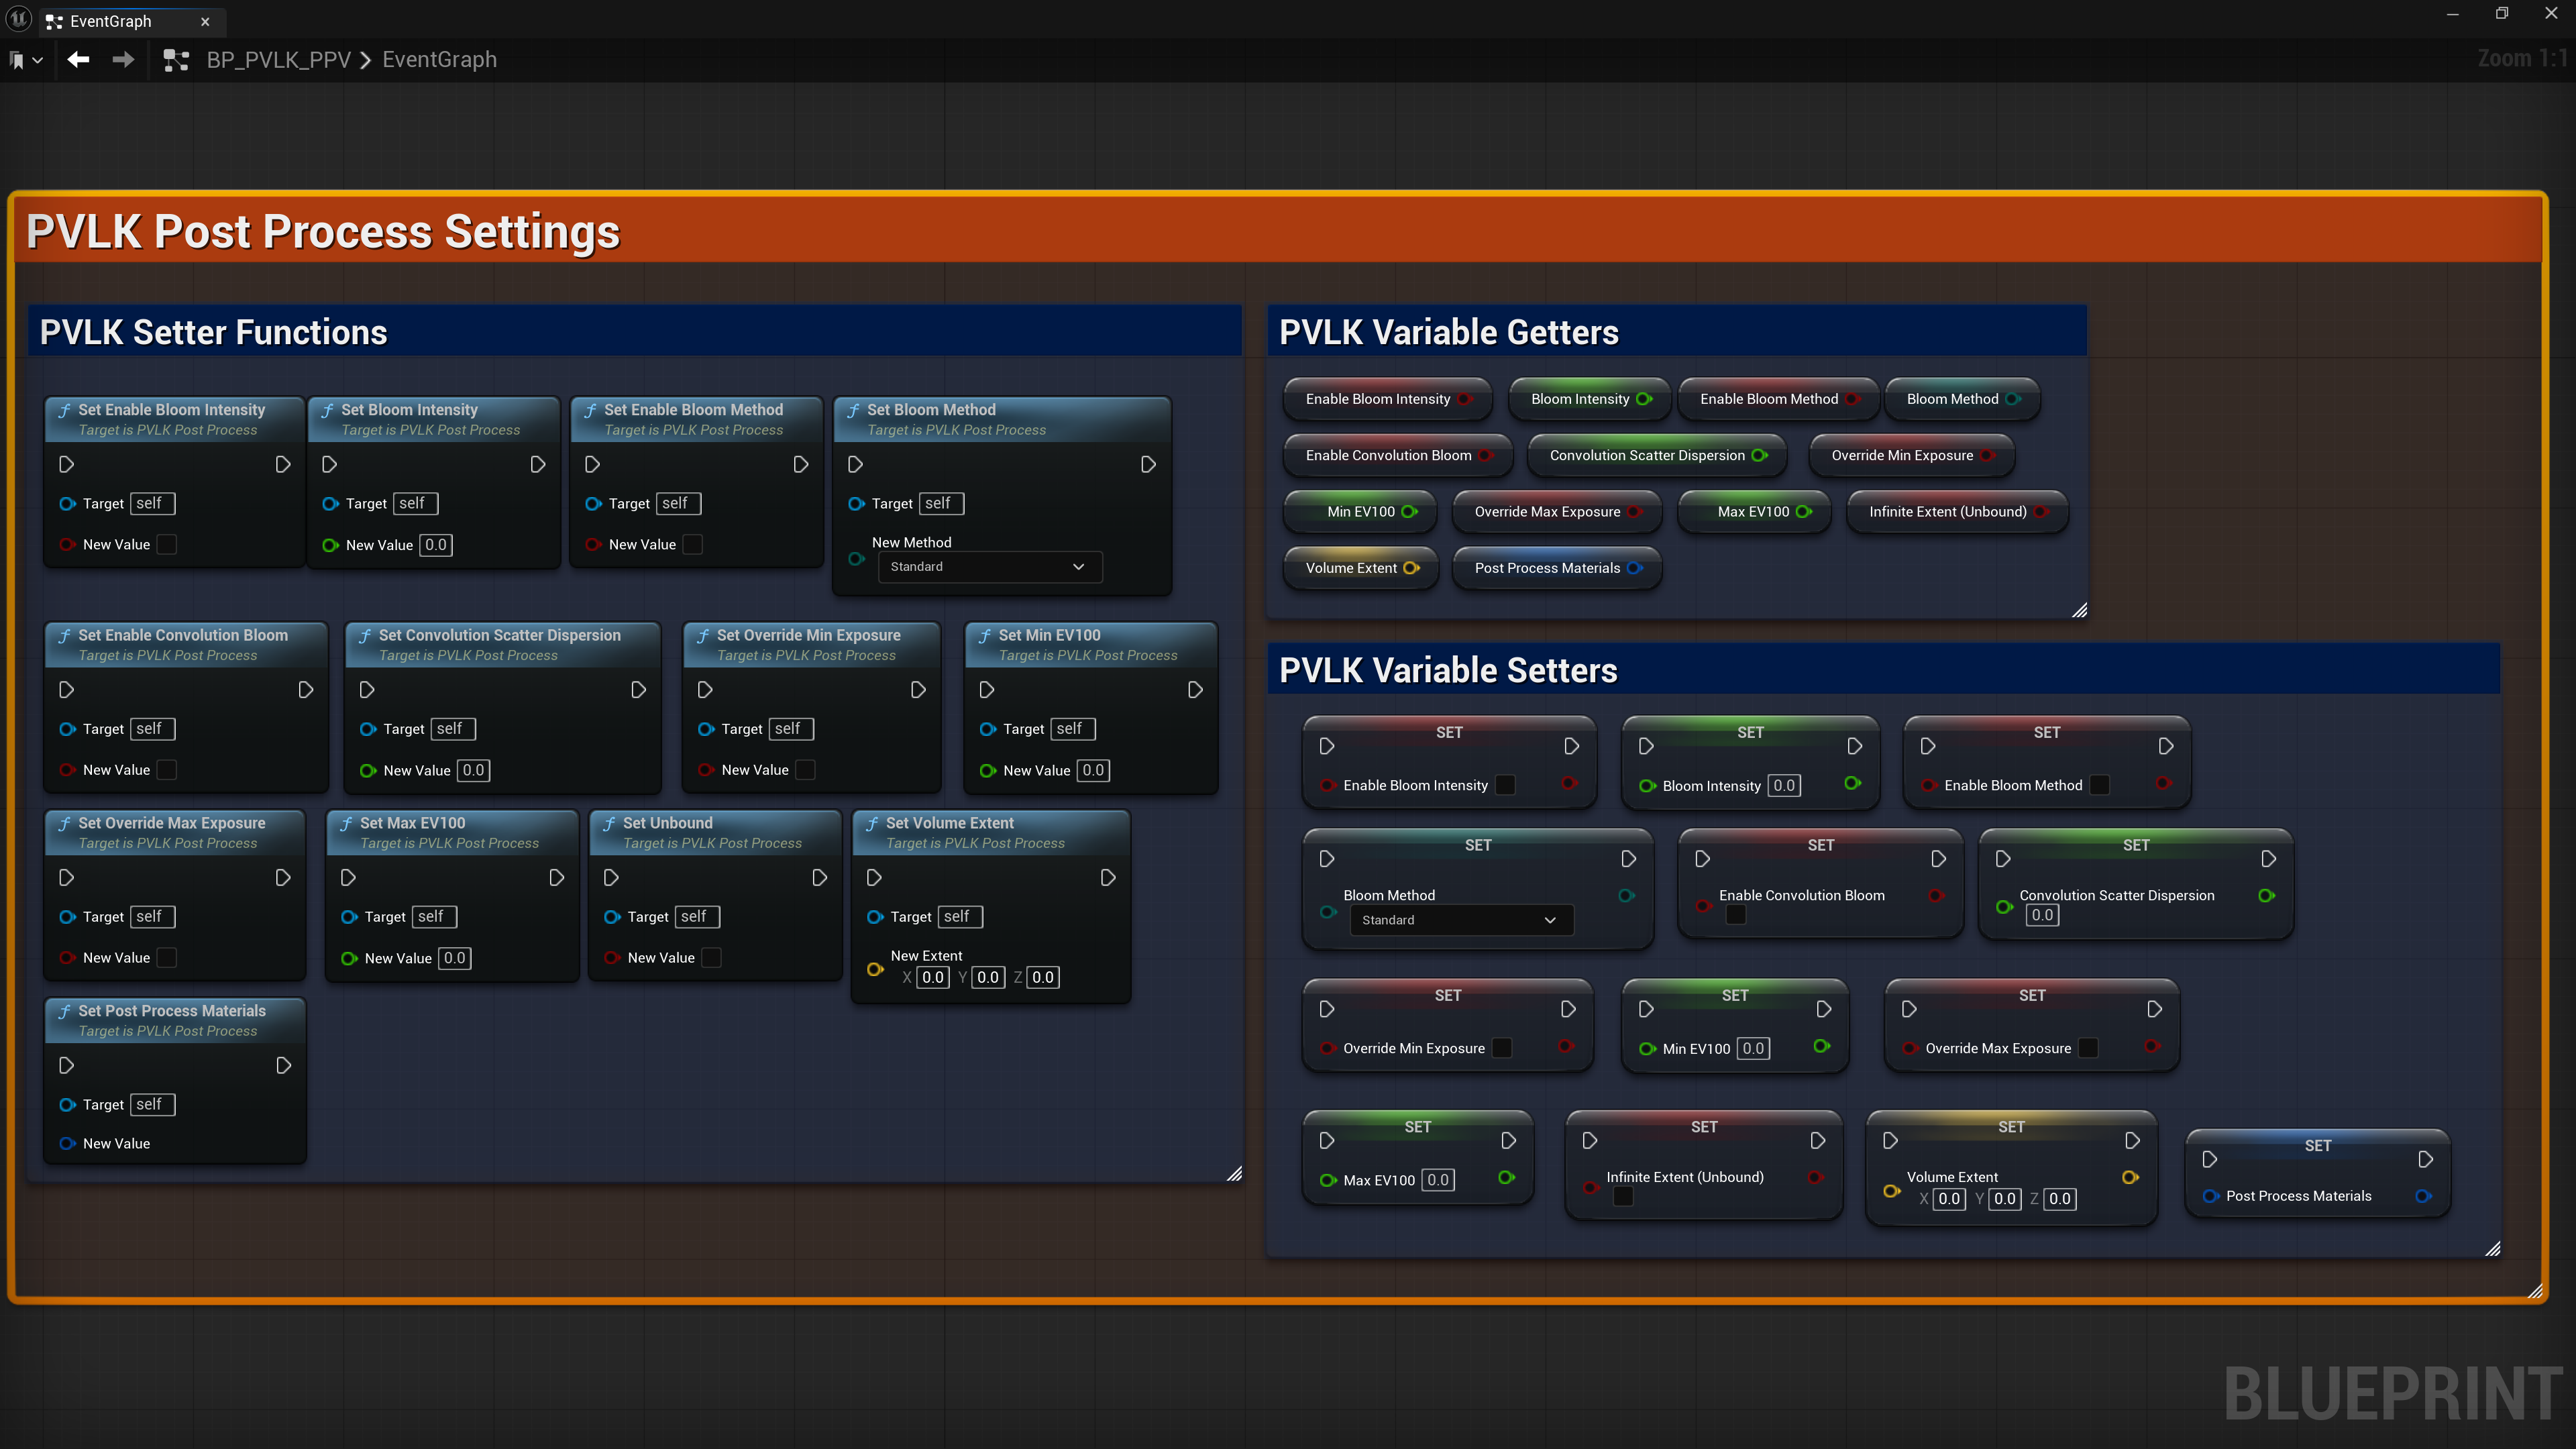Click New Value field on Set Convolution Scatter Dispersion
The width and height of the screenshot is (2576, 1449).
pos(473,770)
